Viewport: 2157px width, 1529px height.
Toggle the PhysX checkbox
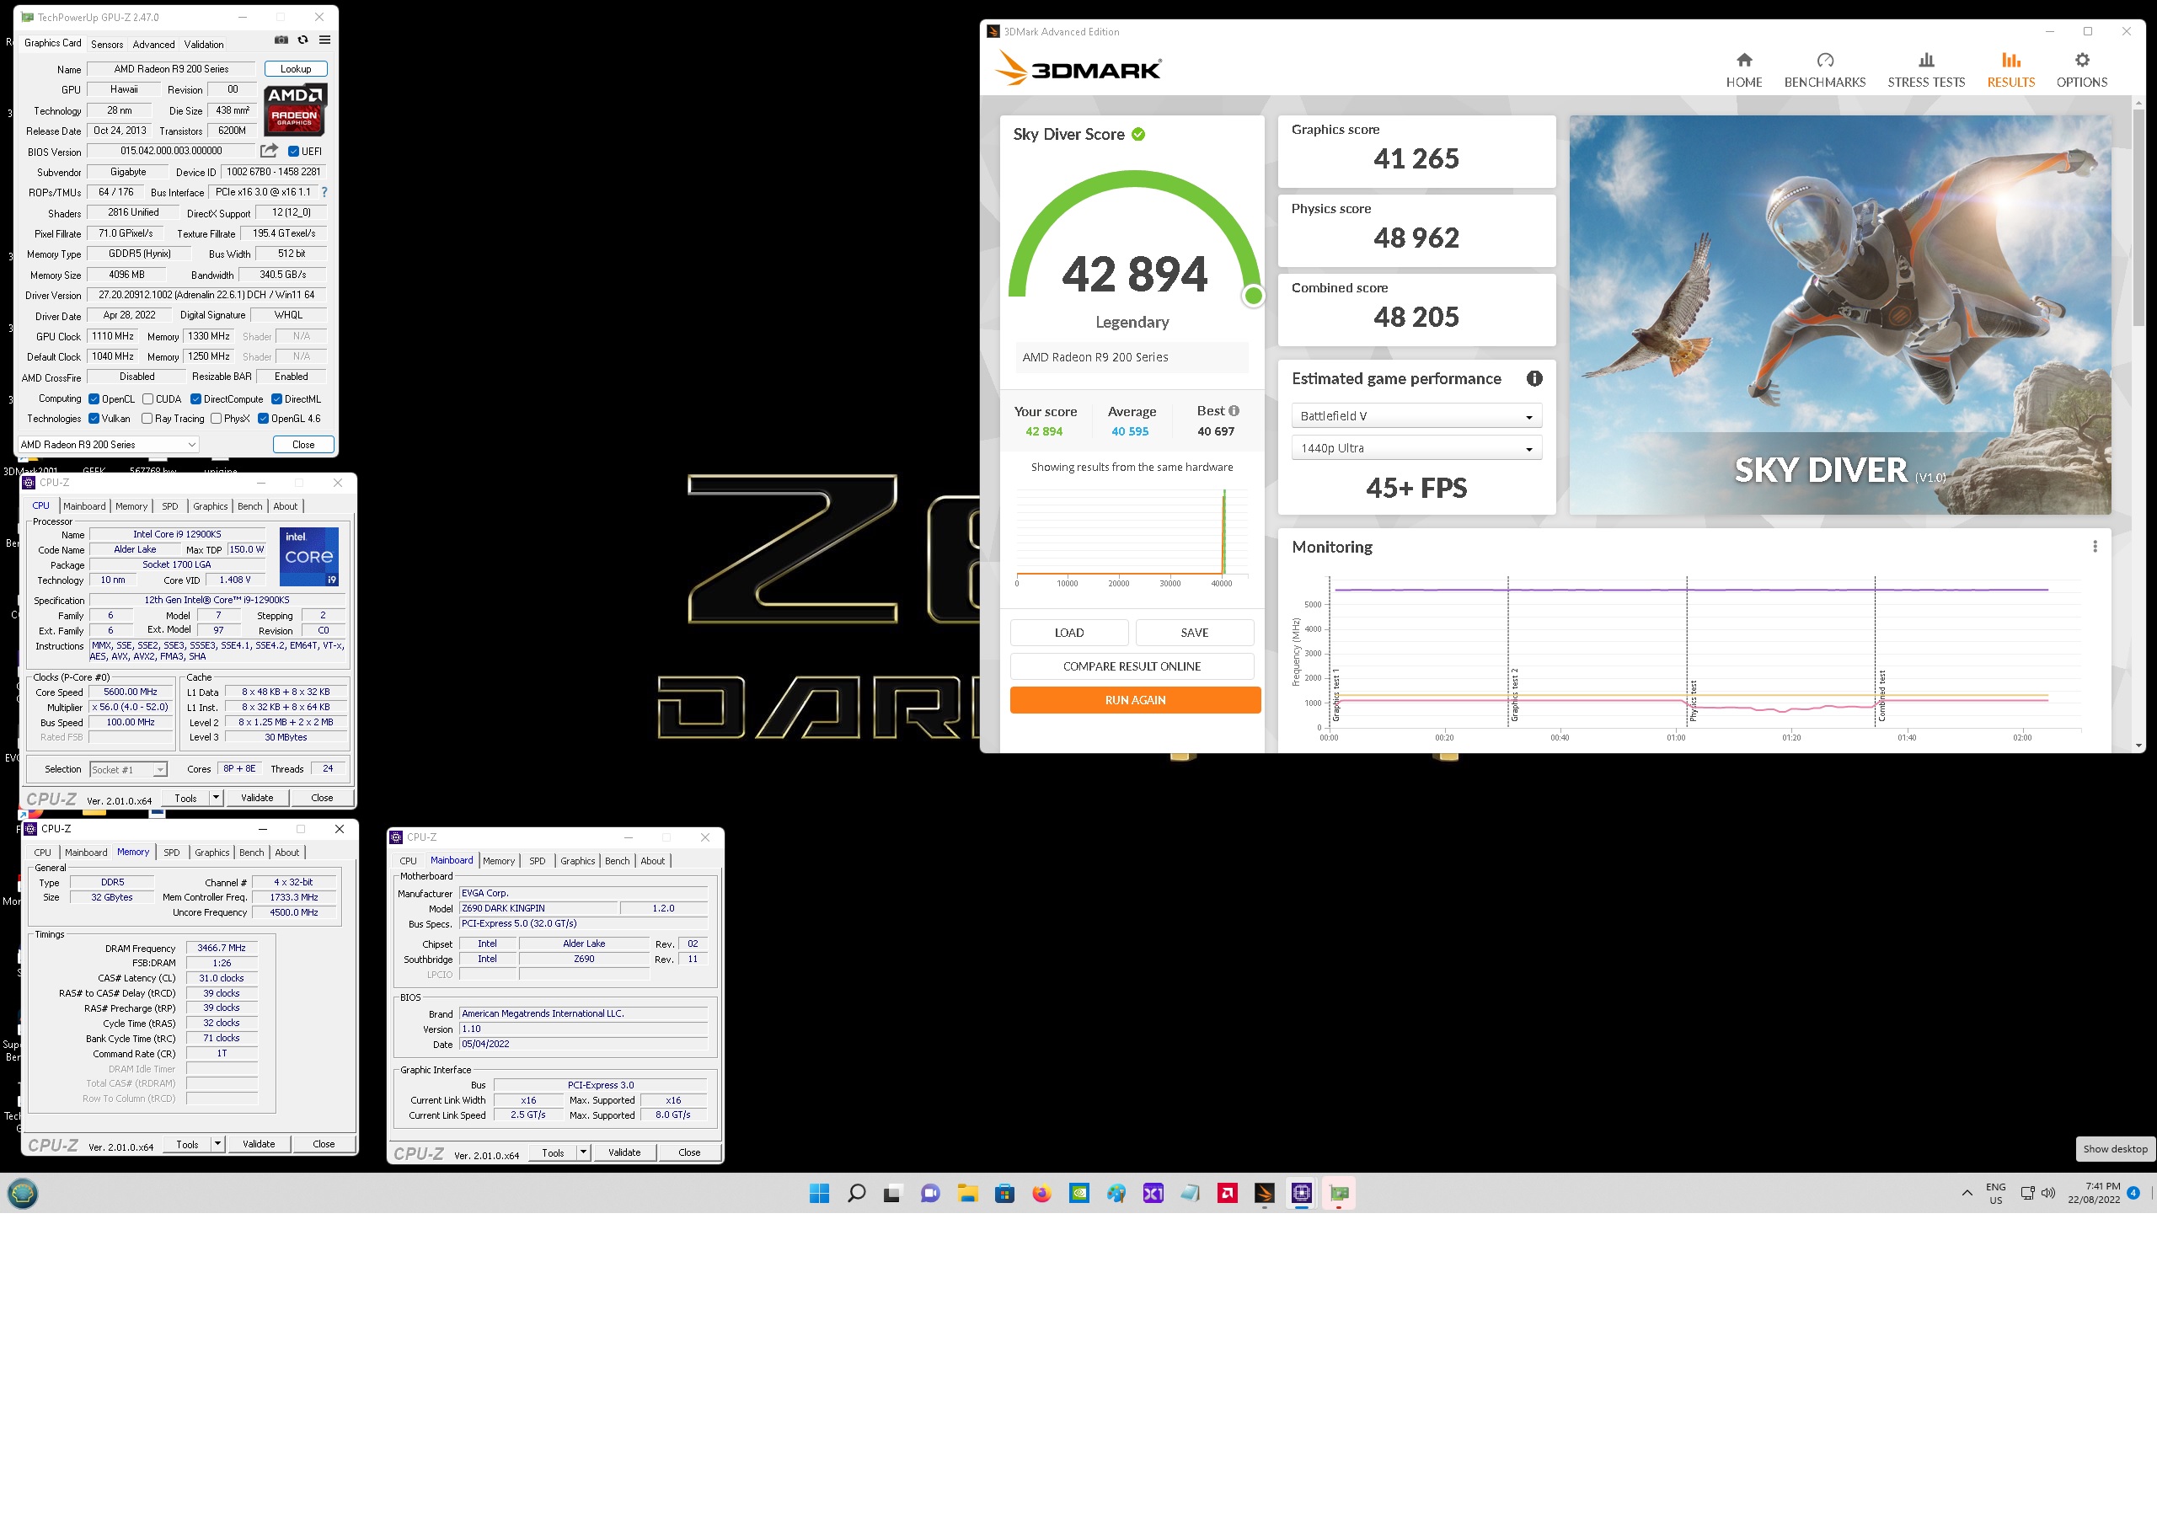[x=217, y=419]
